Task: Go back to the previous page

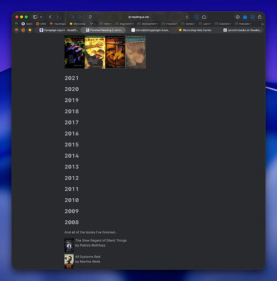Action: [x=50, y=17]
